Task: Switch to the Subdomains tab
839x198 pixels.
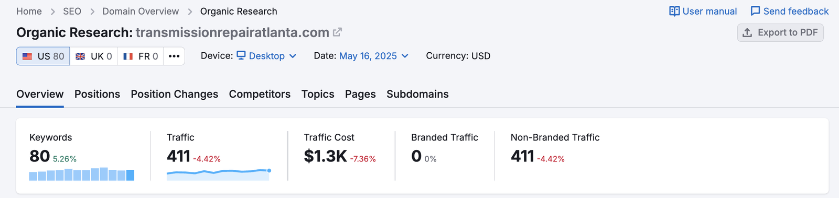Action: (417, 94)
